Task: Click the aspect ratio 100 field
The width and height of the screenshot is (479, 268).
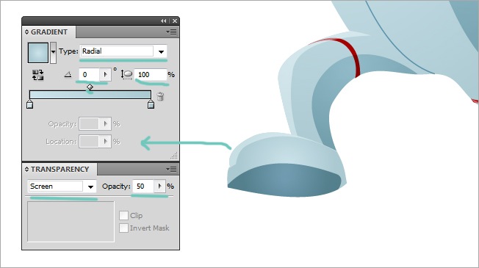Action: [x=151, y=74]
